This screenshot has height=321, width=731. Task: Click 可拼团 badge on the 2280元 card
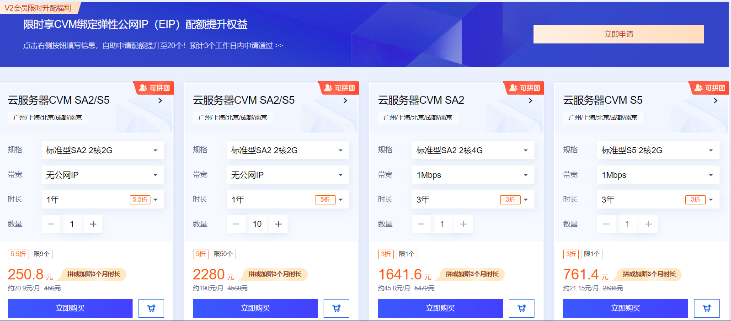click(339, 88)
